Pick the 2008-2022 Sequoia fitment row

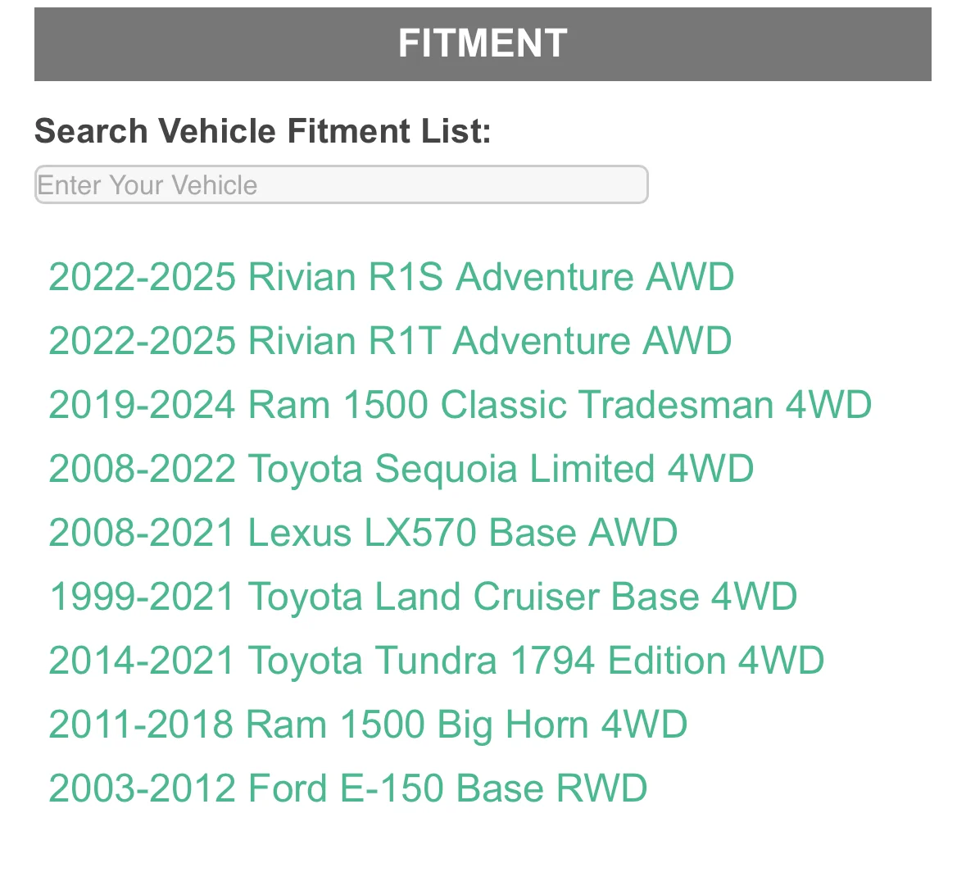pyautogui.click(x=401, y=469)
